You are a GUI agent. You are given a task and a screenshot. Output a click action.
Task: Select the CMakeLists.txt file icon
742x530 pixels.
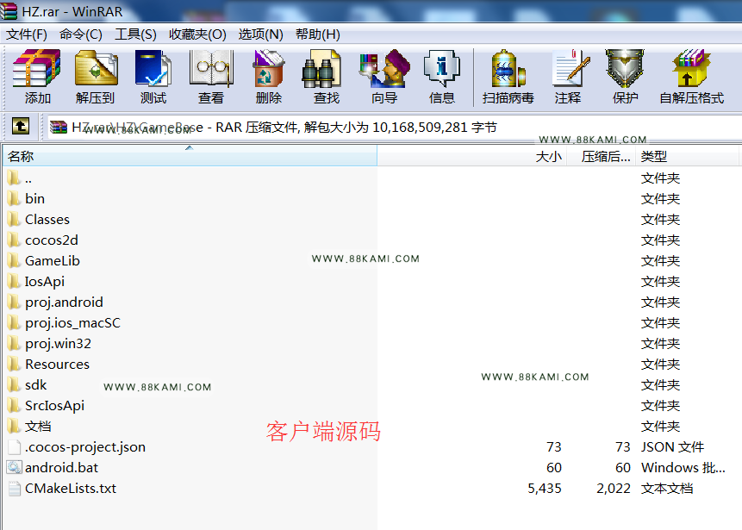(14, 489)
